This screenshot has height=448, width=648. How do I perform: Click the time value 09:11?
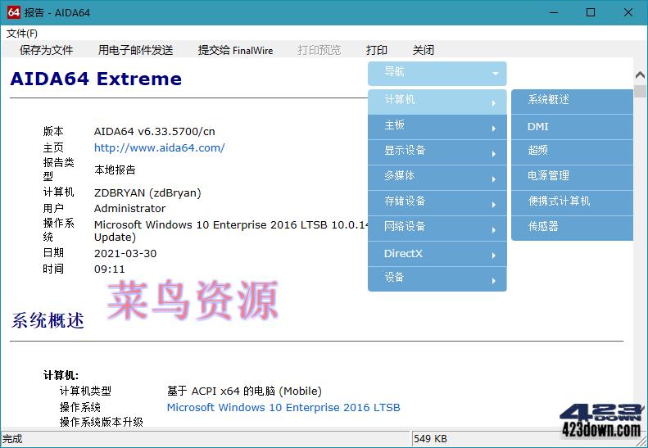110,269
